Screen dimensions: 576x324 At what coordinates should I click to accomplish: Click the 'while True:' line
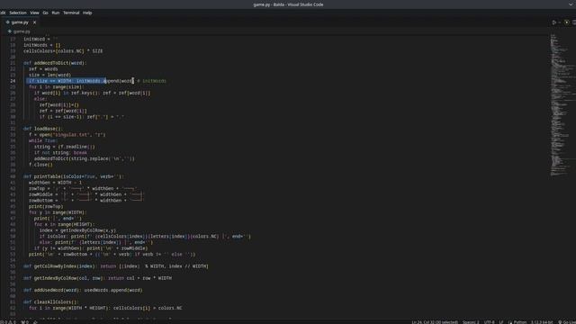(x=42, y=140)
